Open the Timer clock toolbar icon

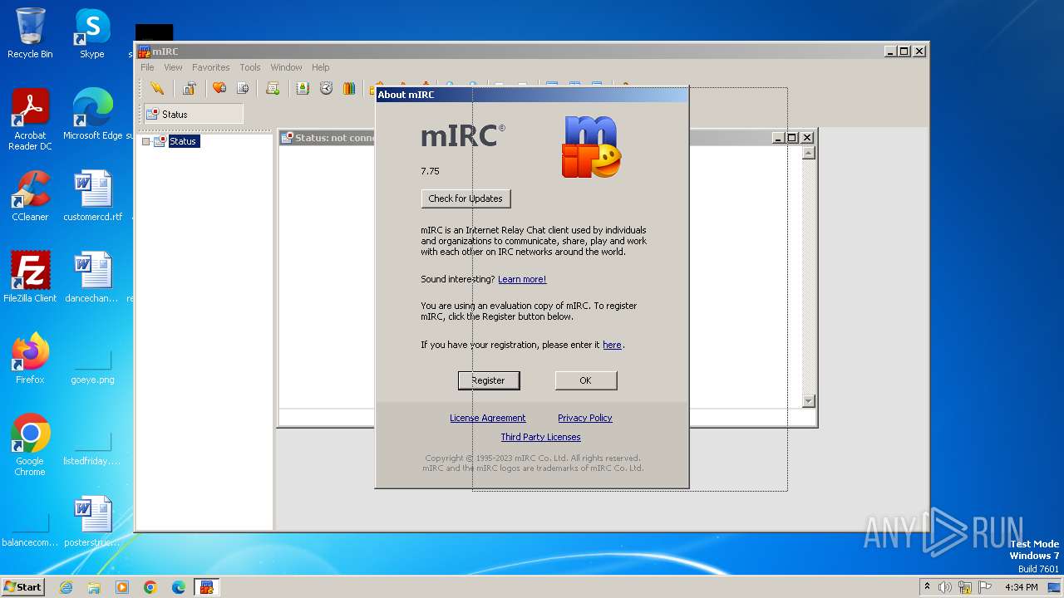coord(326,88)
